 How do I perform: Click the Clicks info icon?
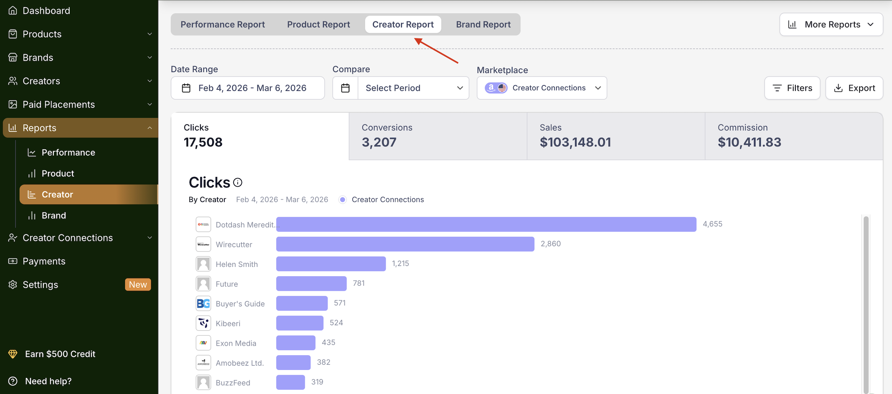pyautogui.click(x=237, y=183)
